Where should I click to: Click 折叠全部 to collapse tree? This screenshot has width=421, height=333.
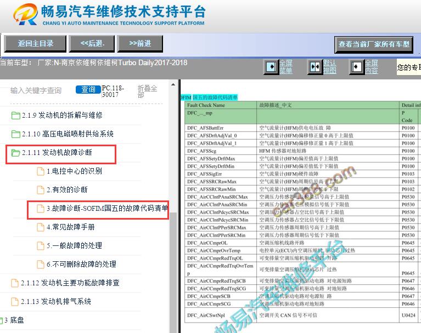147,91
